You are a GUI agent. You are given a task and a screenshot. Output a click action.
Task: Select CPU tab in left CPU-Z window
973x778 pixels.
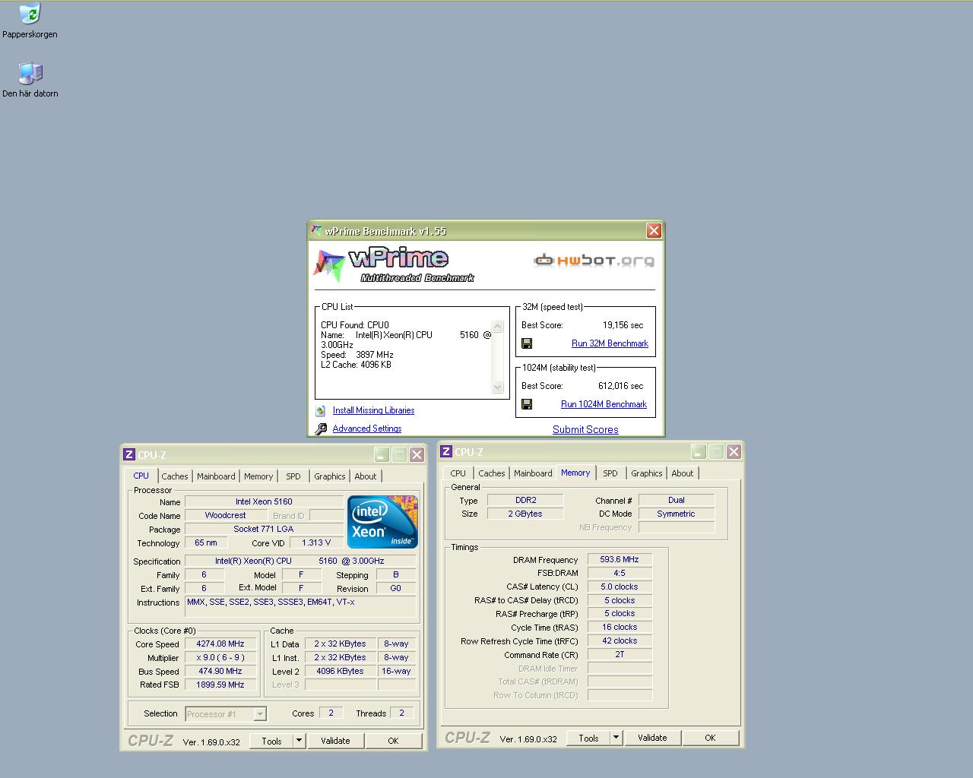[x=141, y=476]
